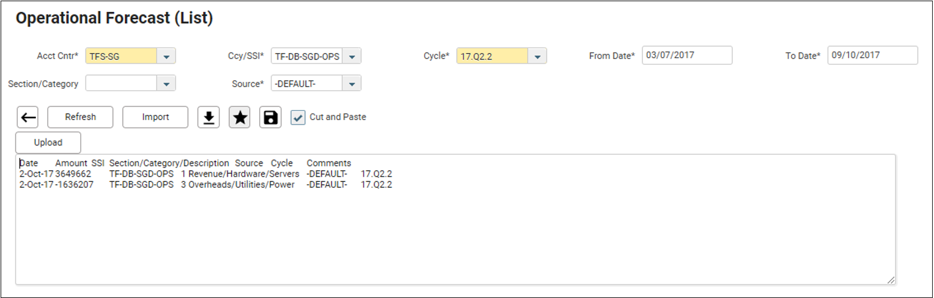Click the Upload button

click(x=48, y=143)
